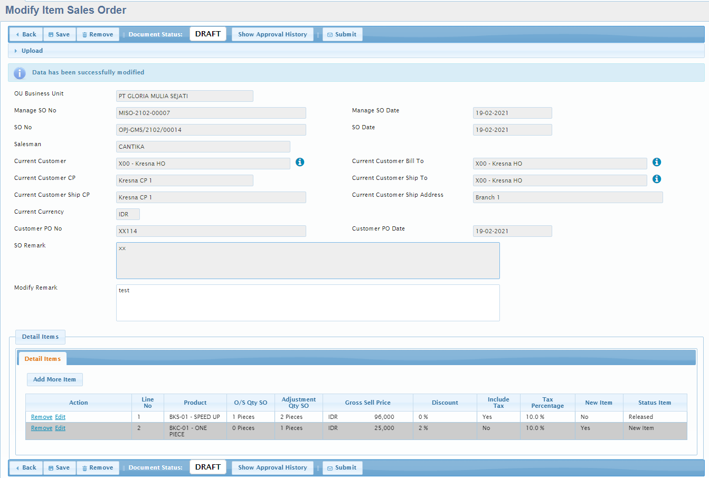Click the SO No field OPJ-GMS/2102/00014

211,130
